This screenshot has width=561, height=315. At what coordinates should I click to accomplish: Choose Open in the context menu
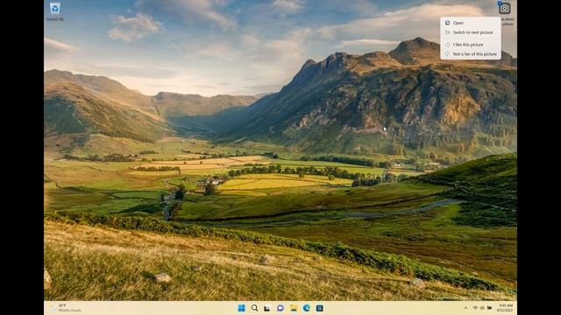pos(471,23)
